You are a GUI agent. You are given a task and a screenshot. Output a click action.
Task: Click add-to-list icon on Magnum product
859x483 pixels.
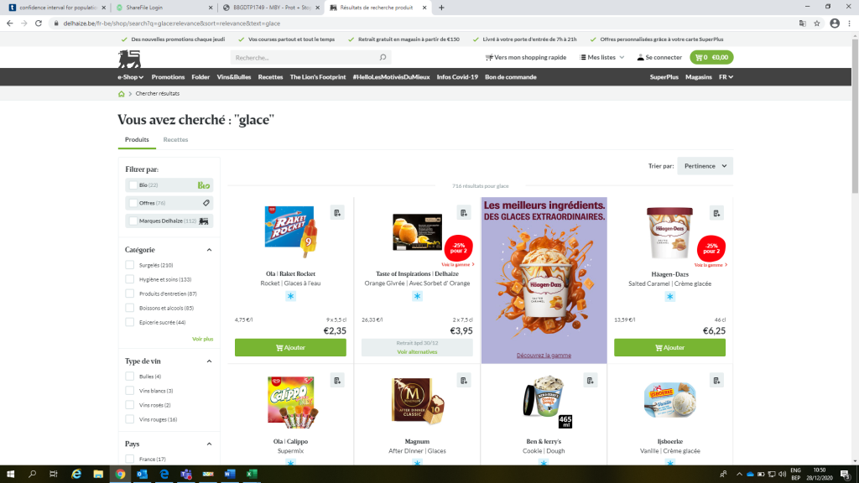tap(464, 381)
